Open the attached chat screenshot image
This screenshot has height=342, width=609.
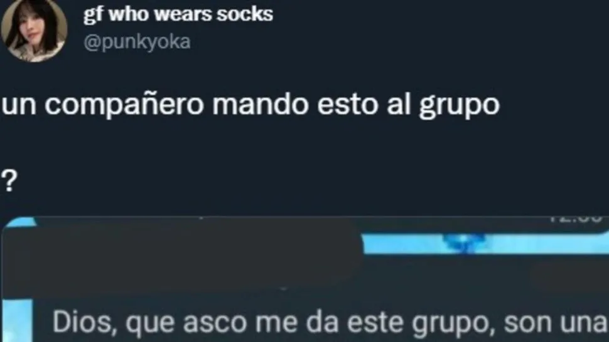click(304, 279)
